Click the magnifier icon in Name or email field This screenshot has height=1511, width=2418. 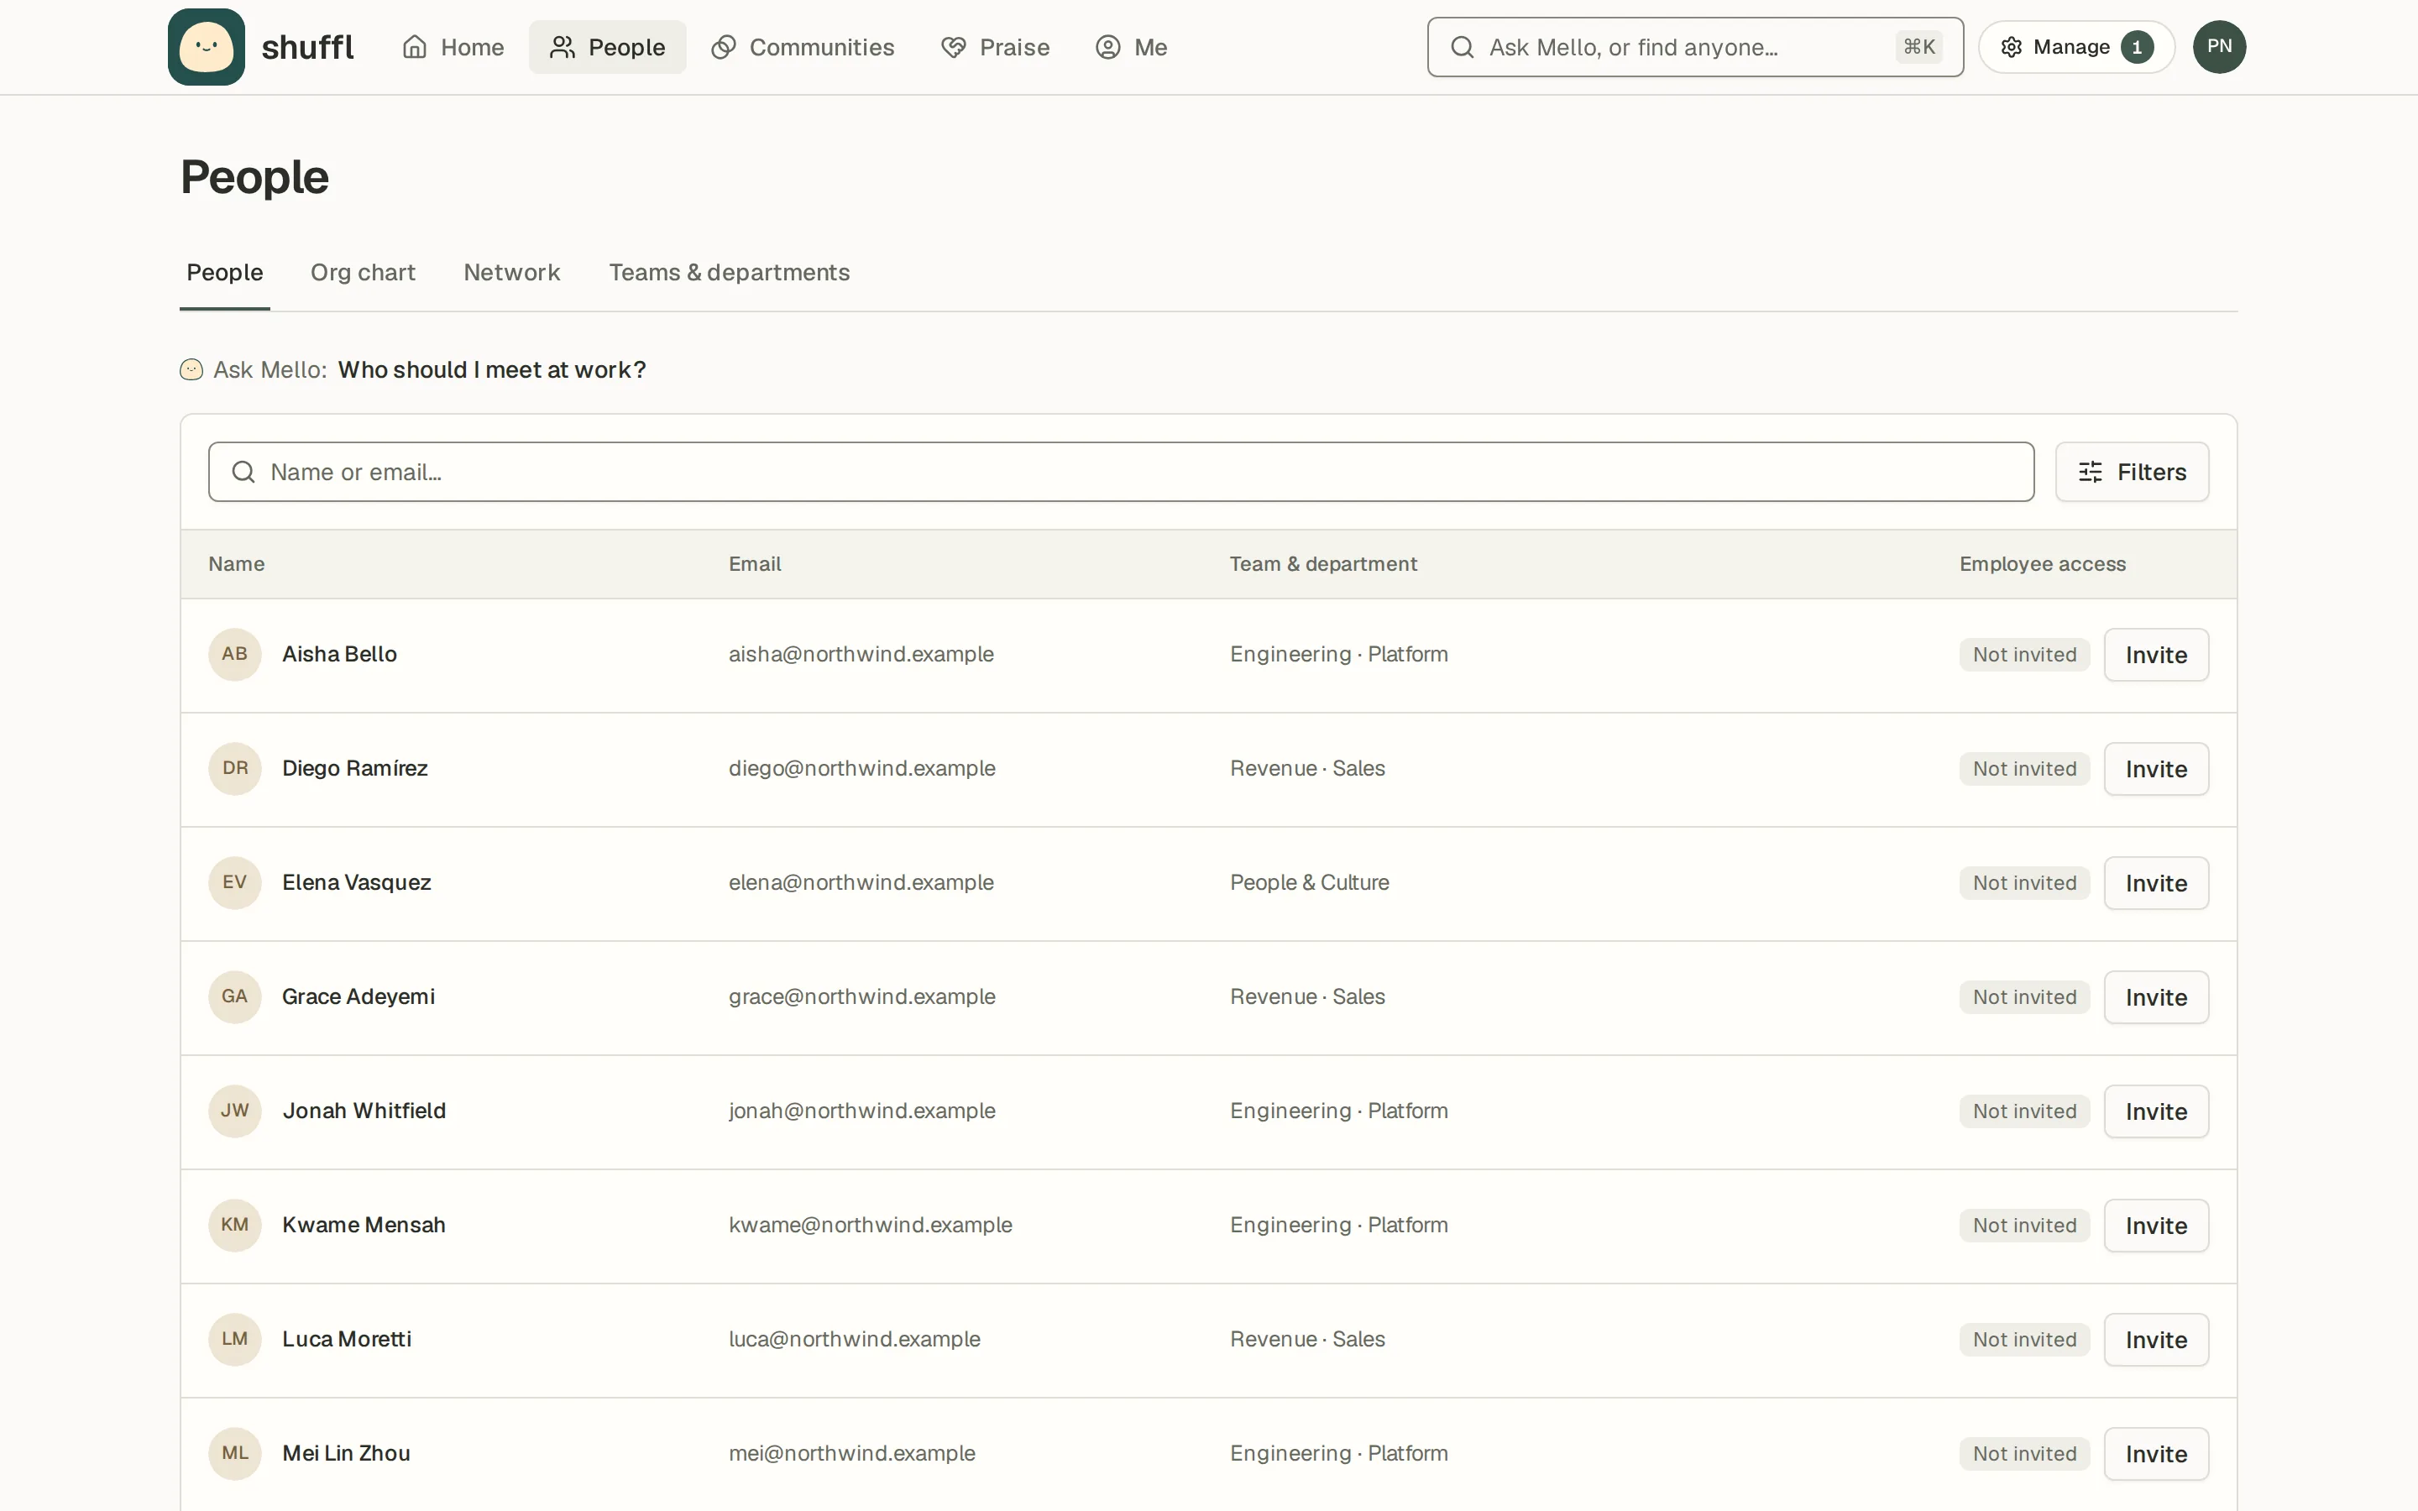(x=243, y=472)
